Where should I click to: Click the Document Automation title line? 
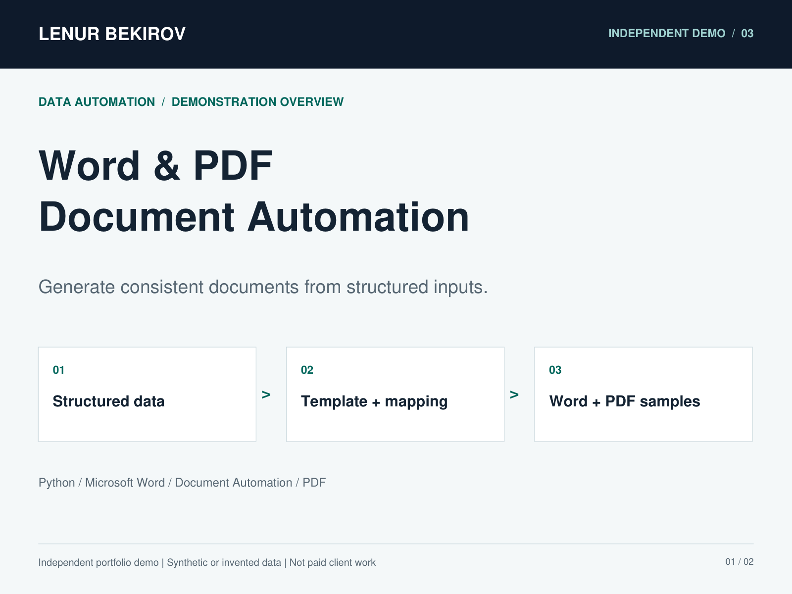coord(254,217)
